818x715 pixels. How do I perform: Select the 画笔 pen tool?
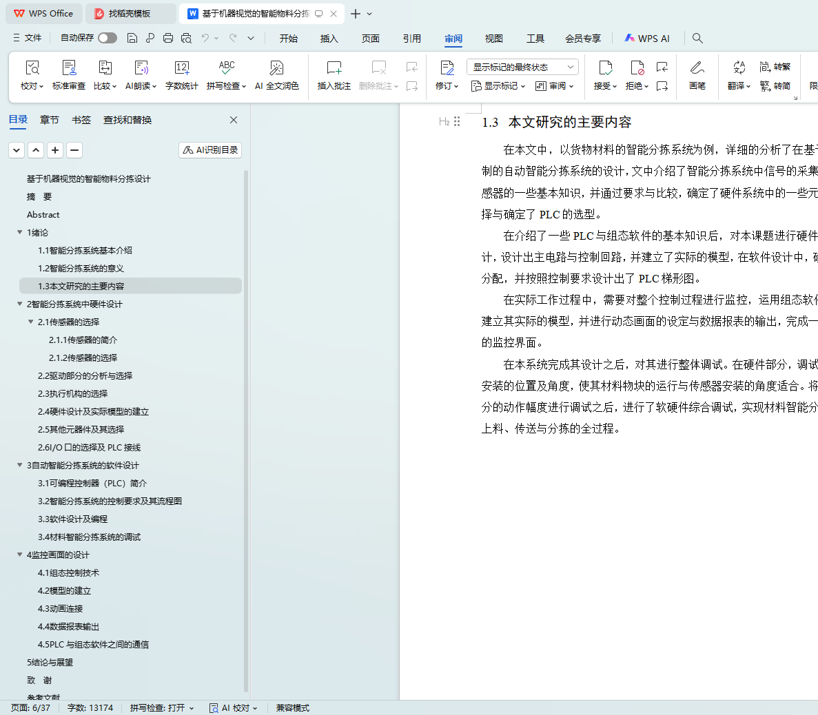pyautogui.click(x=697, y=68)
